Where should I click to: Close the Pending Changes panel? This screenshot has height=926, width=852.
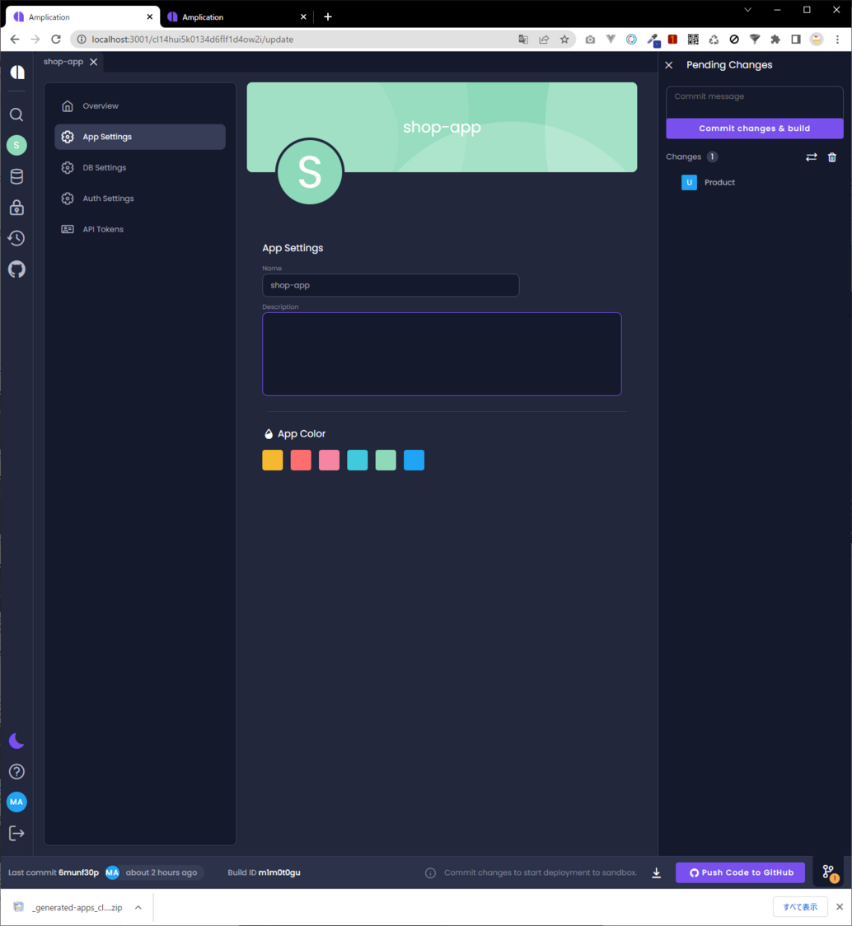click(x=669, y=65)
